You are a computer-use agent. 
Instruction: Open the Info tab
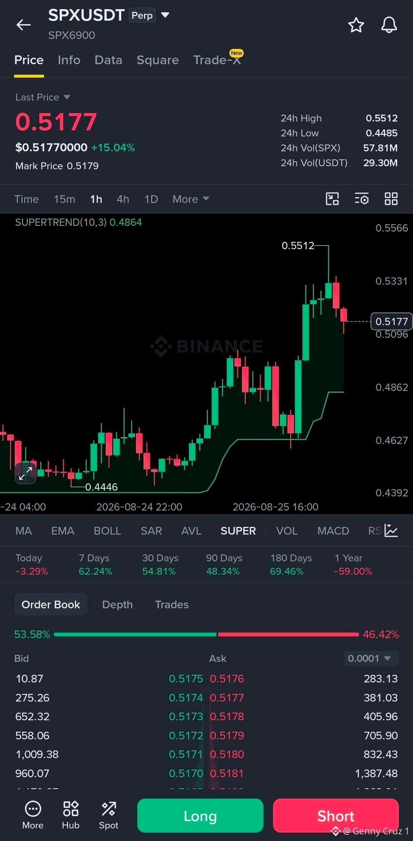point(69,60)
